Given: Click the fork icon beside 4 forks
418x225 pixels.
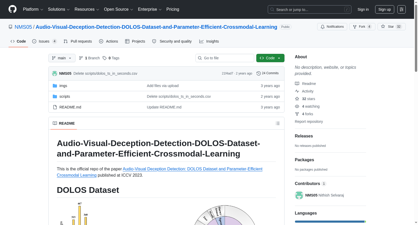Looking at the screenshot, I should pyautogui.click(x=297, y=114).
